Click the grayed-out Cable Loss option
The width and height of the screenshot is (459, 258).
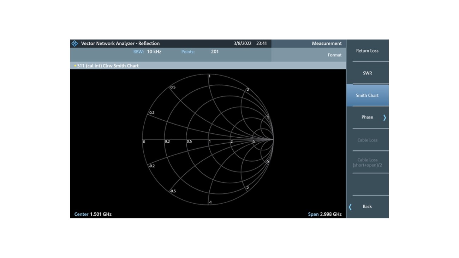367,140
